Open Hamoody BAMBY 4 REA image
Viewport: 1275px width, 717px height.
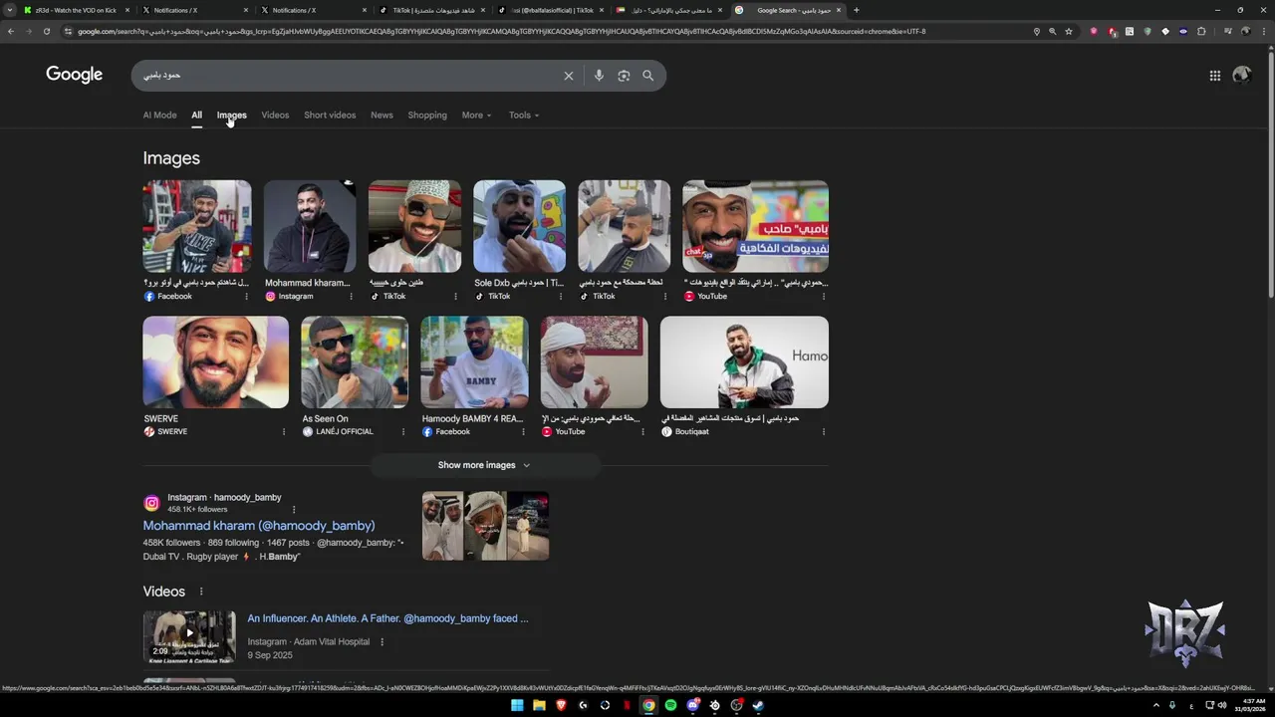474,362
